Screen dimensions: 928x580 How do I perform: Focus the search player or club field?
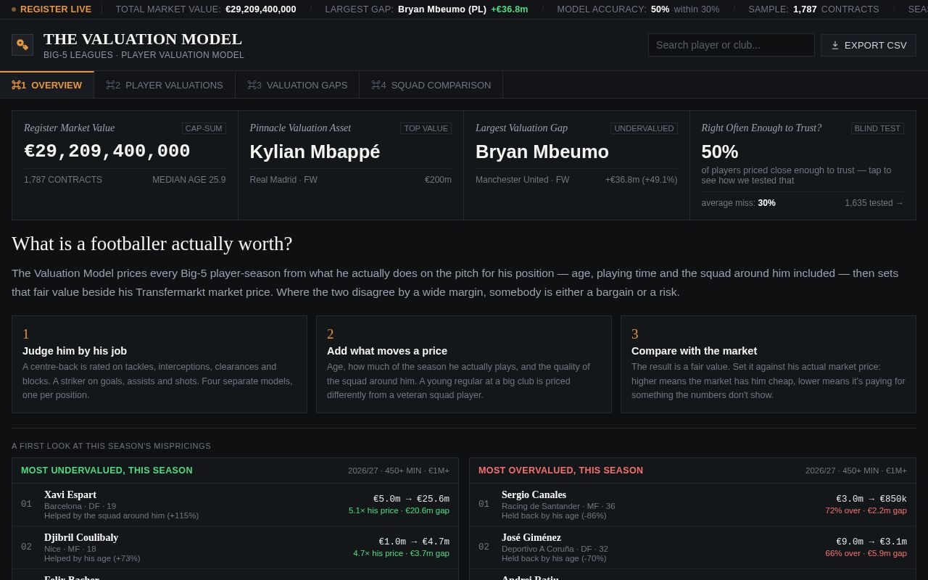tap(732, 45)
